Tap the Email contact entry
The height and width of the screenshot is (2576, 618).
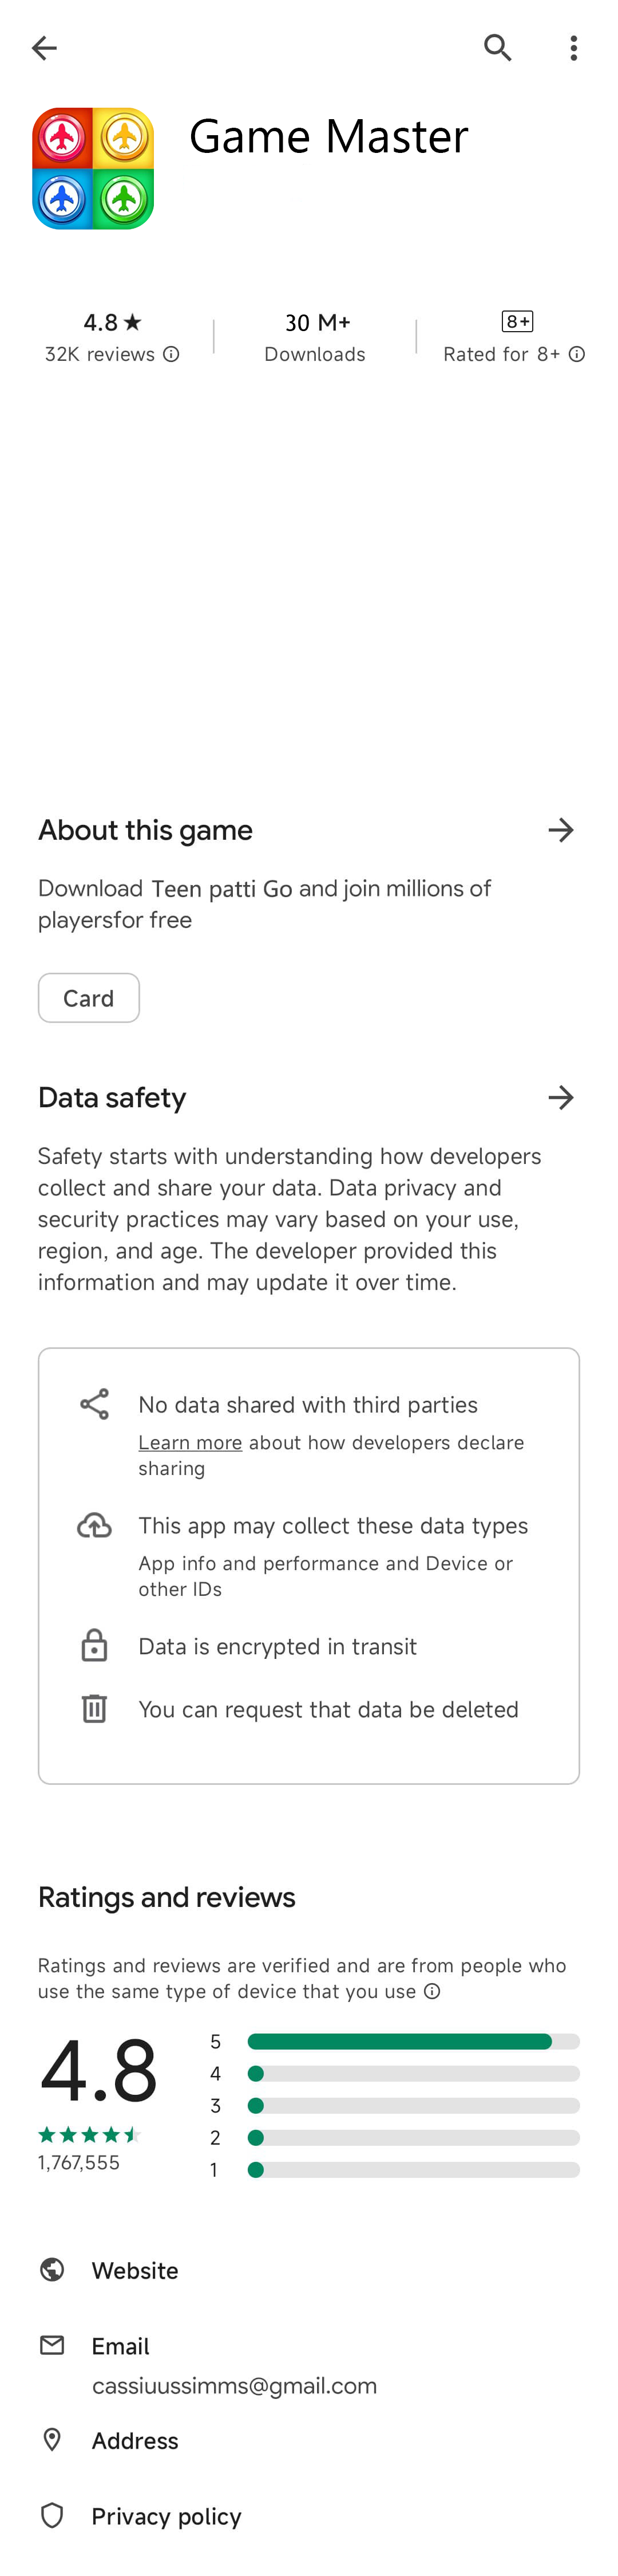121,2346
